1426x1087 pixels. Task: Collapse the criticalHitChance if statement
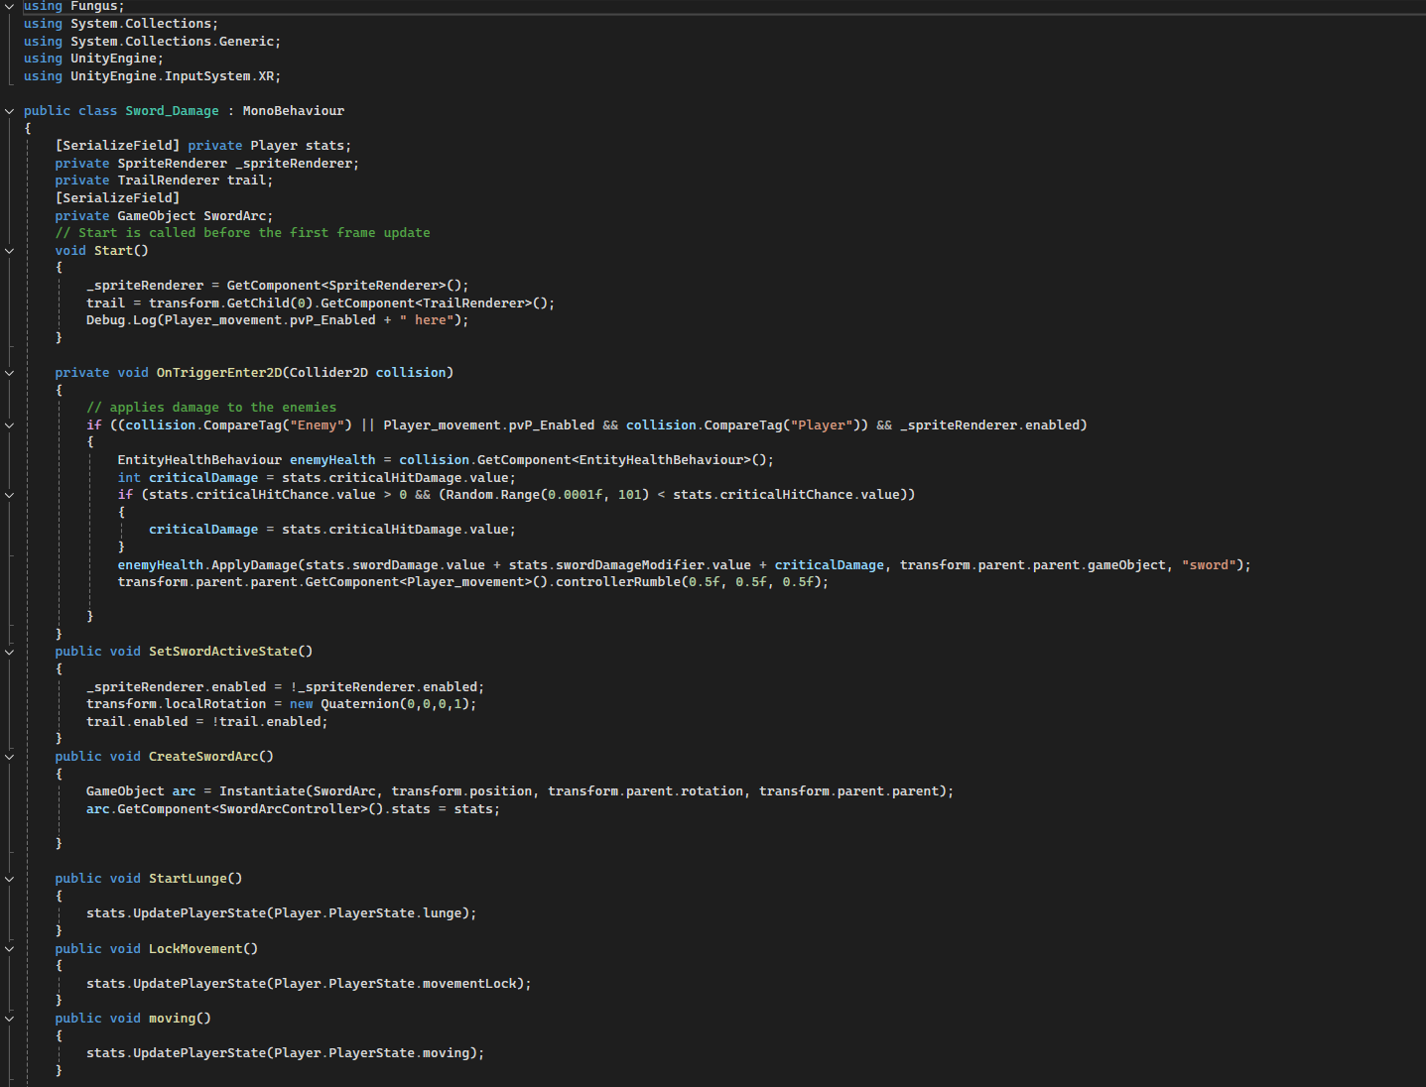pyautogui.click(x=9, y=494)
